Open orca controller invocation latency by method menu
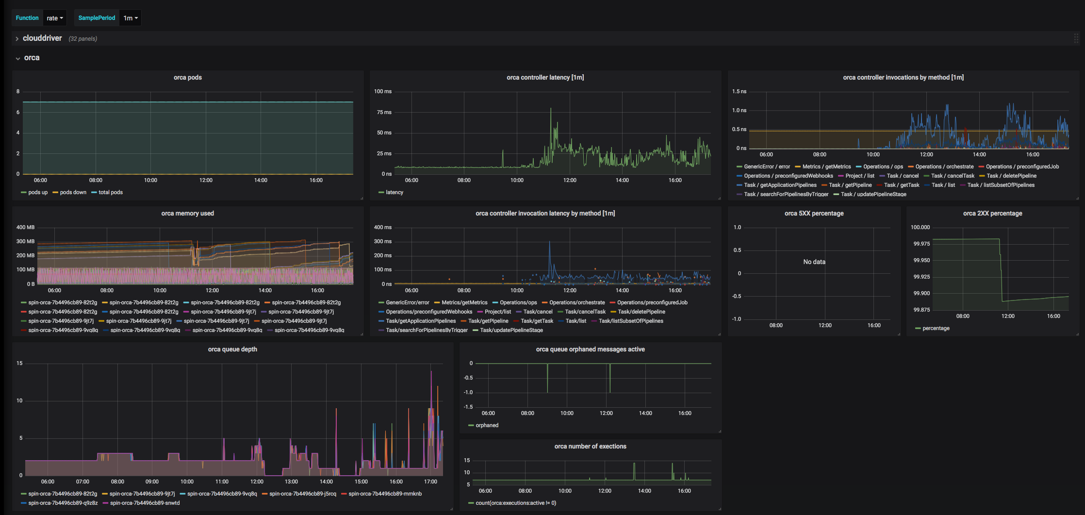The height and width of the screenshot is (515, 1085). click(x=545, y=213)
